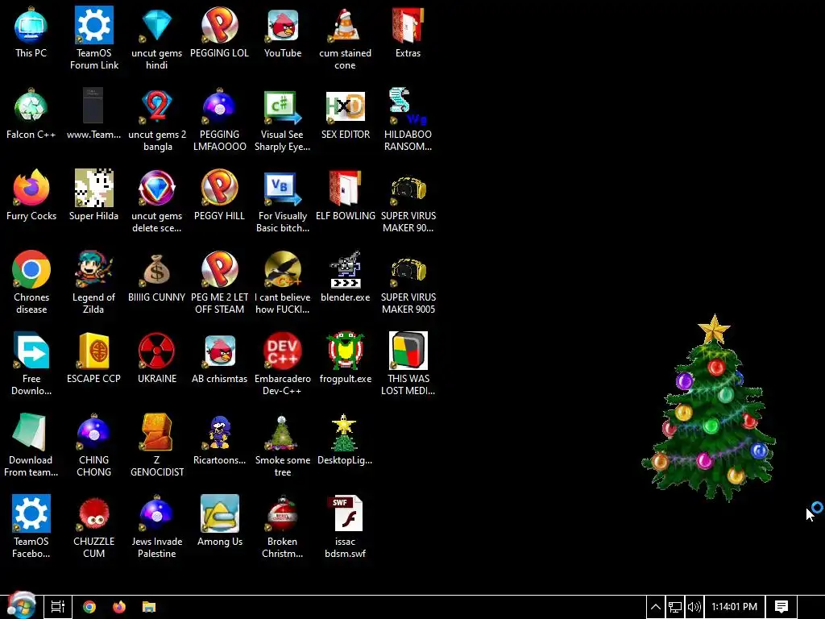This screenshot has height=619, width=825.
Task: Open the Falcon C++ recycle bin icon
Action: (31, 106)
